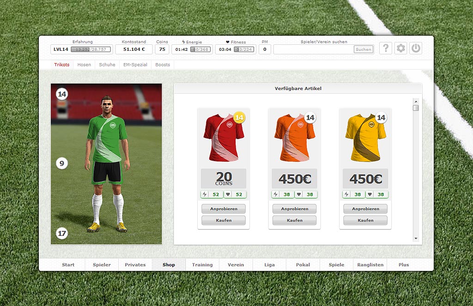Image resolution: width=473 pixels, height=306 pixels.
Task: Click the Erfahrung progress bar 13.252/28.757
Action: point(91,49)
